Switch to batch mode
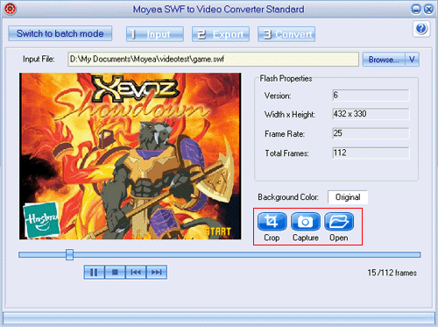The width and height of the screenshot is (438, 327). click(60, 33)
